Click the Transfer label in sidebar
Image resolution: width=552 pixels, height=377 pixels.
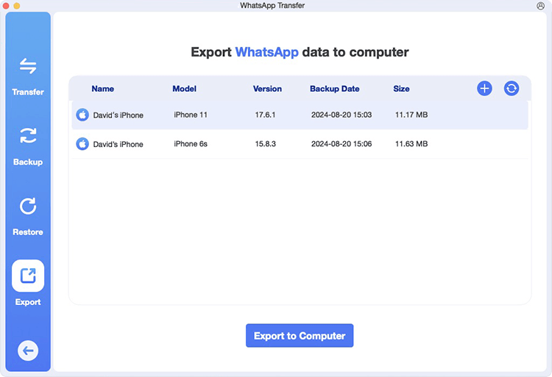pos(28,92)
